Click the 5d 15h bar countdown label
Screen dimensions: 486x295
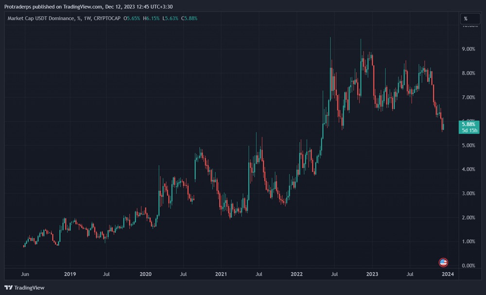tap(468, 130)
